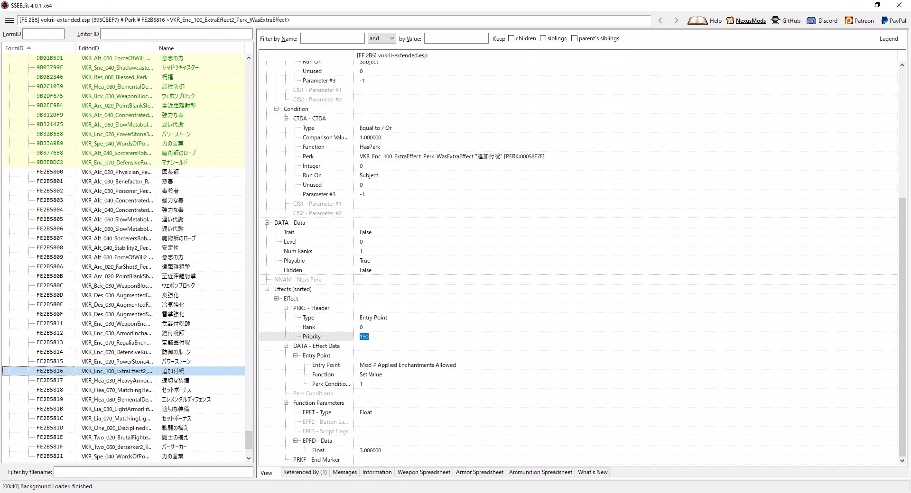Open the NexusMods link text
This screenshot has width=911, height=493.
751,21
